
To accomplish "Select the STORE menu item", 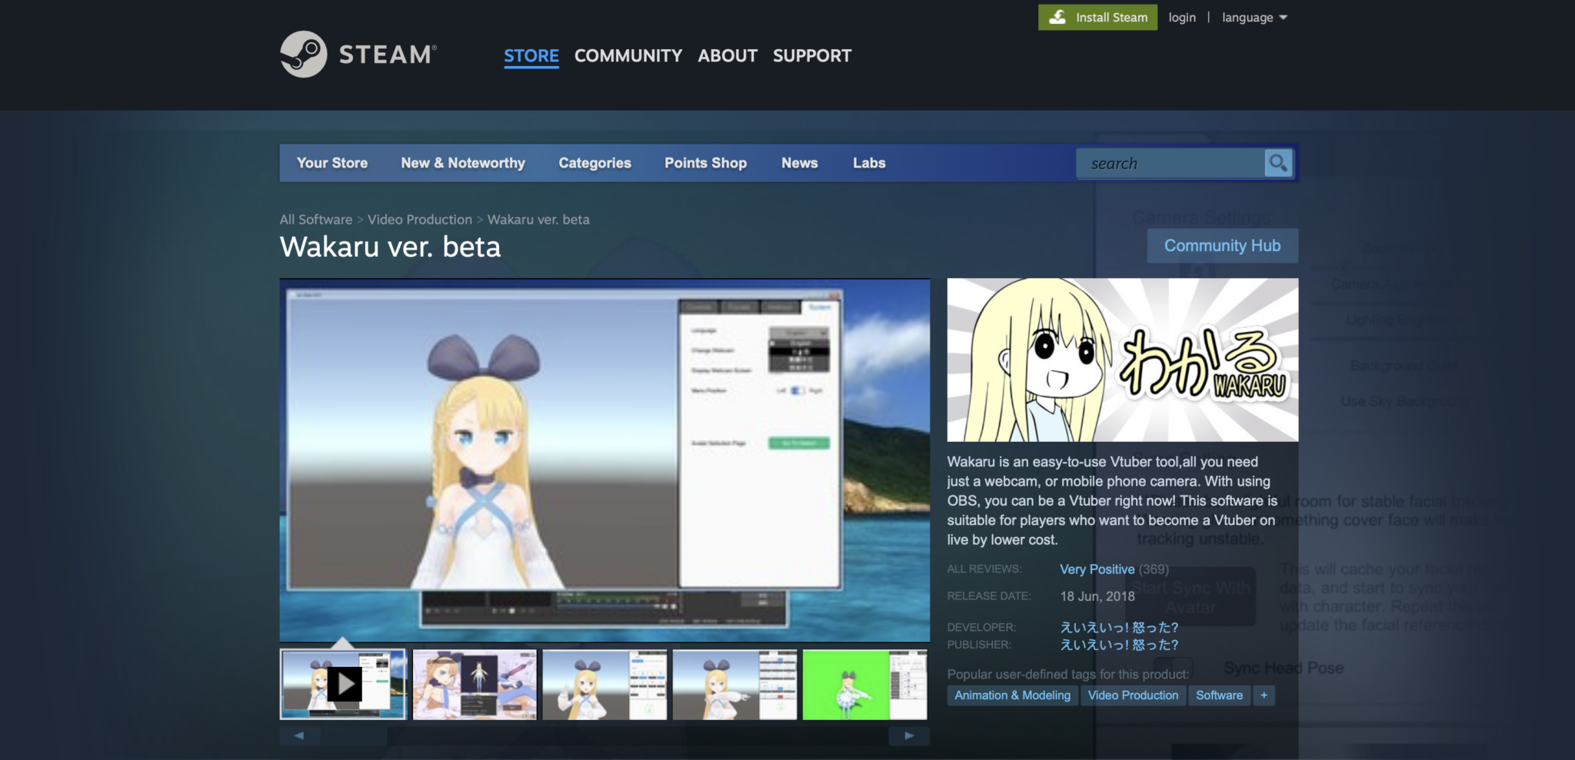I will click(531, 55).
